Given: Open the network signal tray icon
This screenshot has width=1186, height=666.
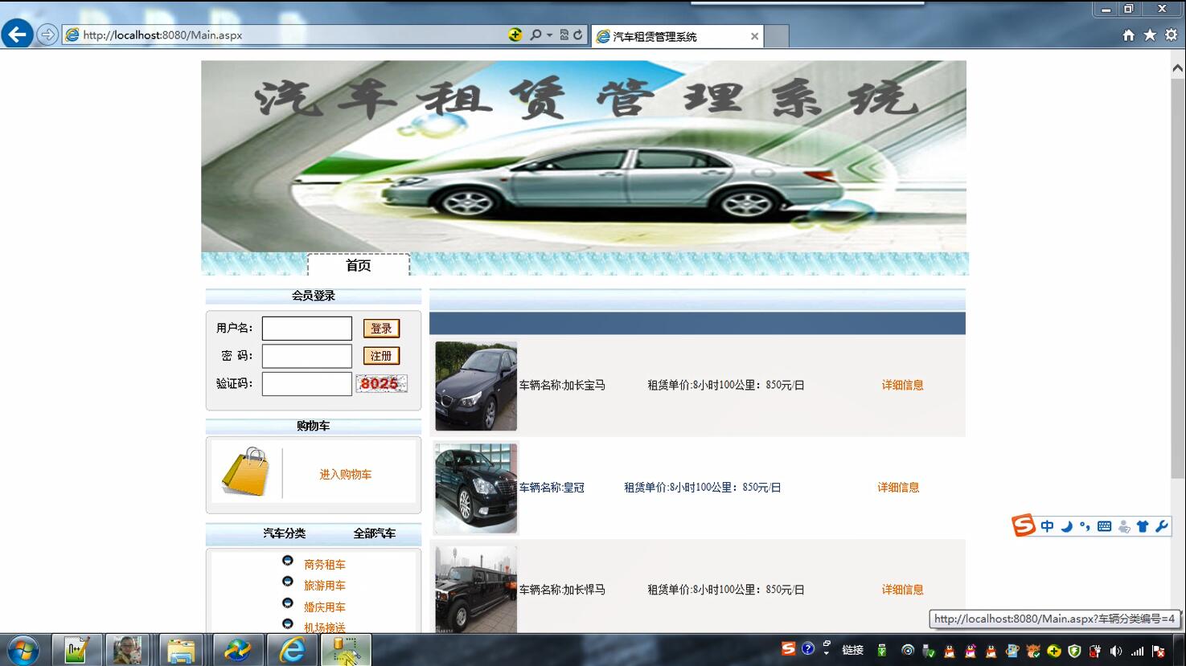Looking at the screenshot, I should (x=1137, y=651).
